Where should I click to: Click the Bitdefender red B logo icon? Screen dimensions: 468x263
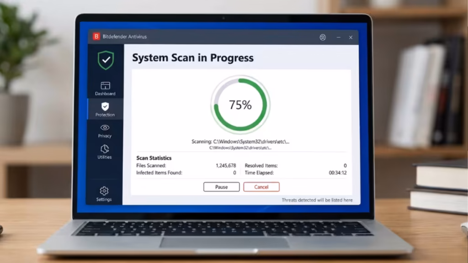tap(96, 37)
